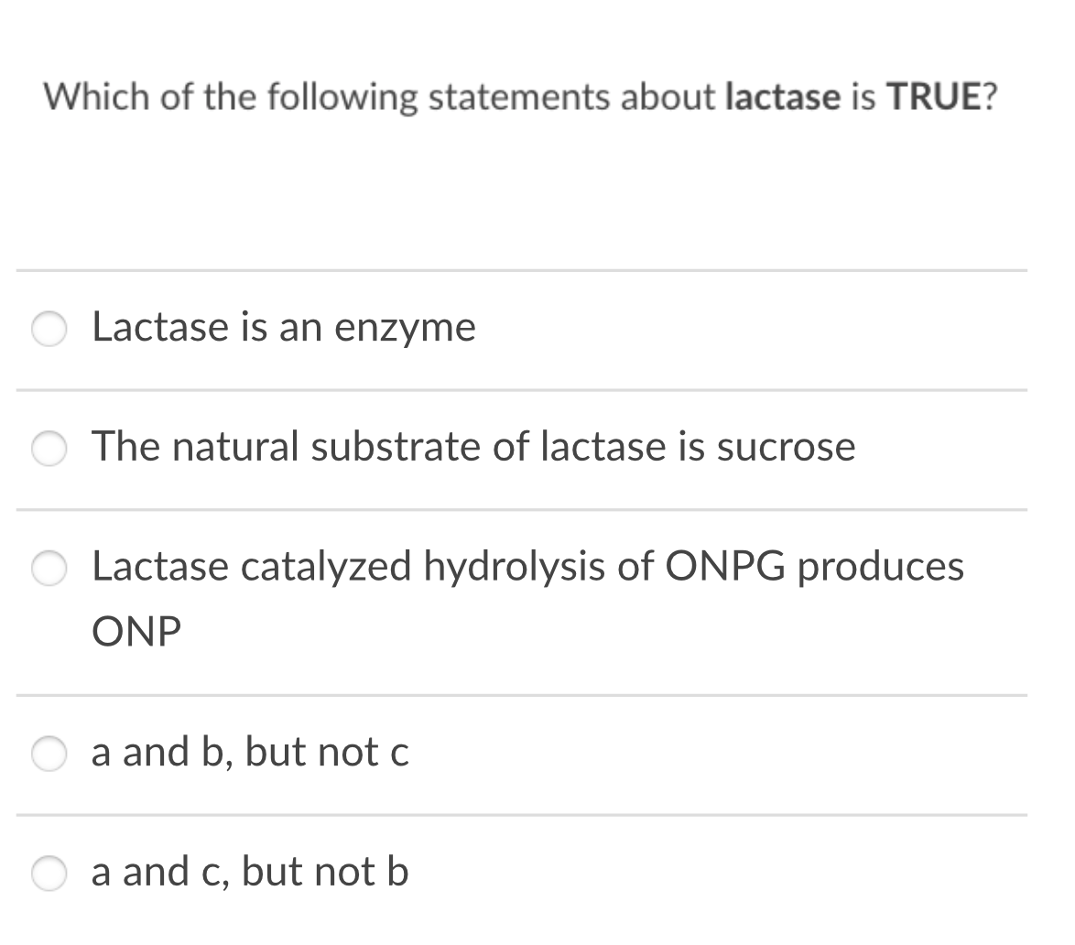This screenshot has height=945, width=1075.
Task: Choose the 'Lactase catalyzed hydrolysis of ONPG' answer
Action: tap(49, 569)
